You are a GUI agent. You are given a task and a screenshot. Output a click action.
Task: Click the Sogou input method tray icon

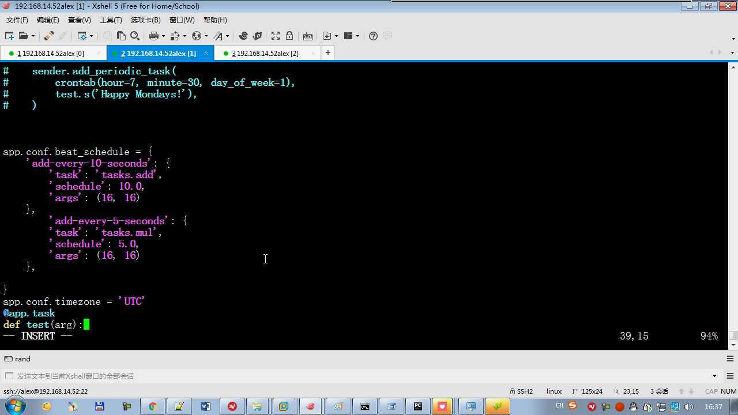573,406
